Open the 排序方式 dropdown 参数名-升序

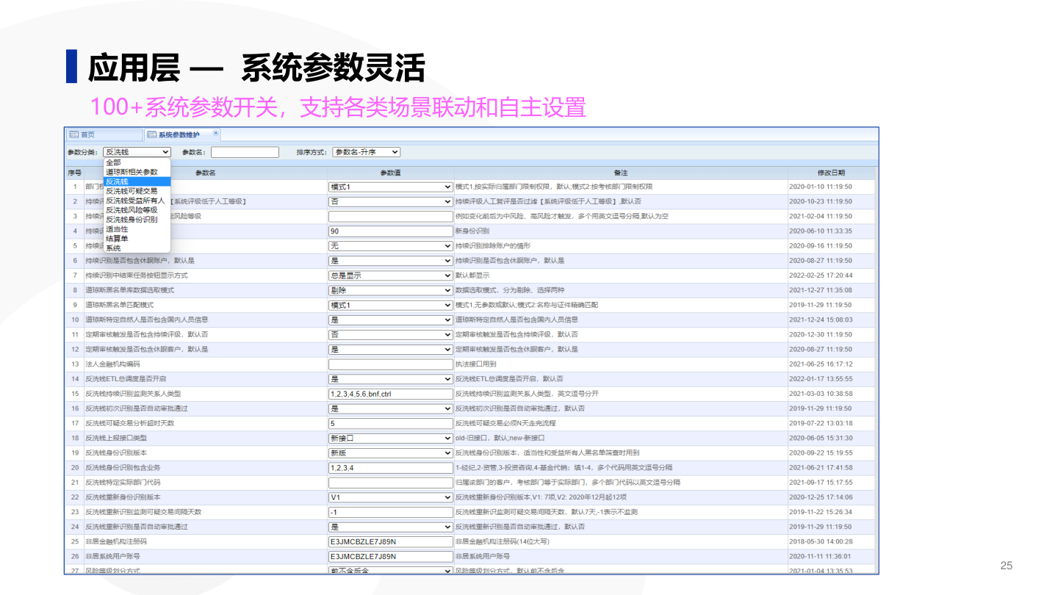[x=367, y=152]
